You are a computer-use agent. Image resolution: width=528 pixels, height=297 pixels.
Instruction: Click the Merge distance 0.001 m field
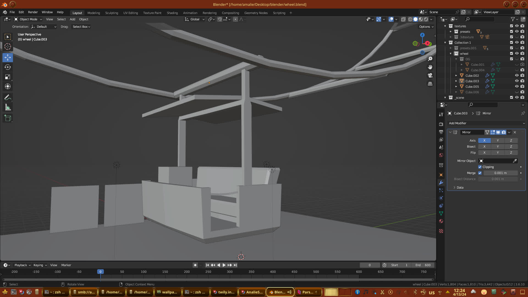point(500,173)
